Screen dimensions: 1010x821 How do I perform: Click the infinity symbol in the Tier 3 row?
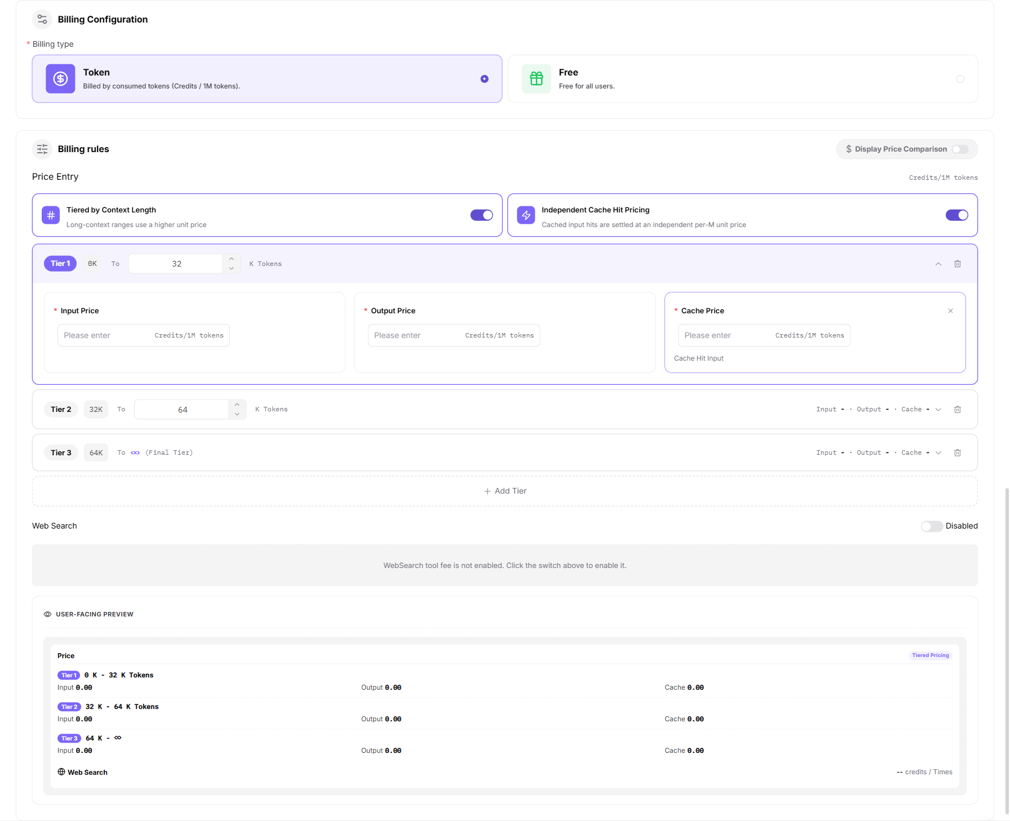pos(135,452)
